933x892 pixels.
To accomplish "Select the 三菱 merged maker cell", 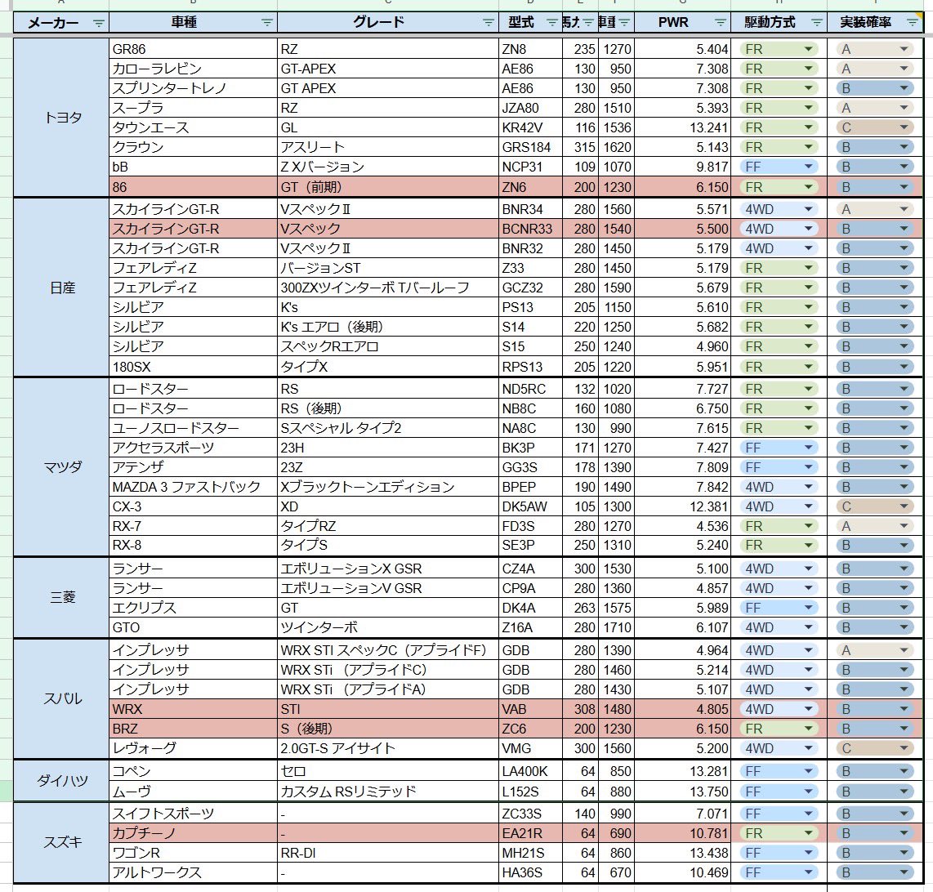I will coord(61,597).
